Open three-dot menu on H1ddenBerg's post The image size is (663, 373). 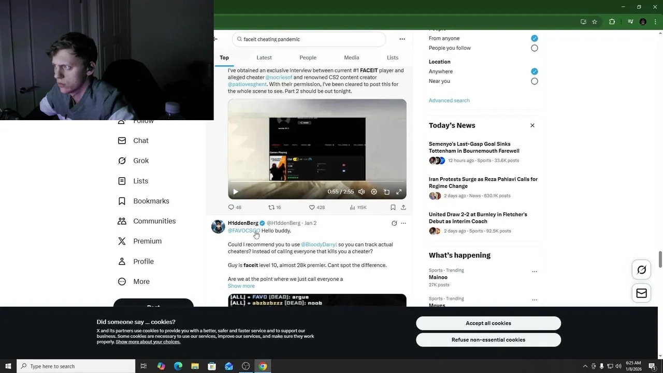point(403,223)
